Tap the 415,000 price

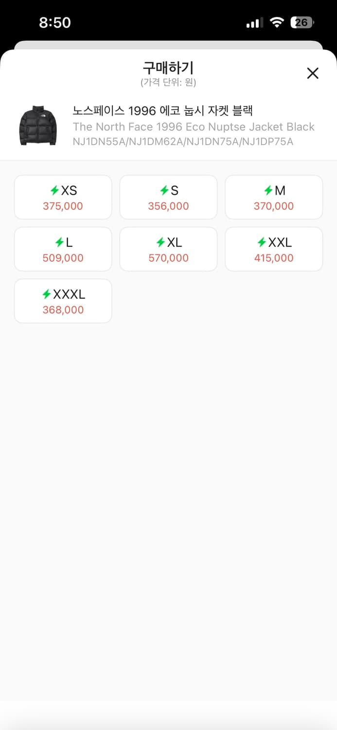coord(274,258)
